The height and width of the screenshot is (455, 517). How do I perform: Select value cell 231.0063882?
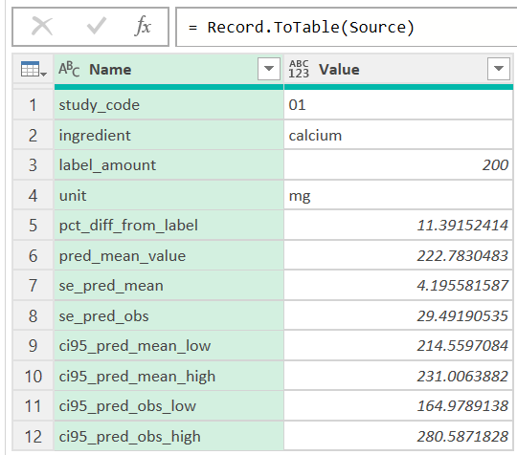pos(398,377)
